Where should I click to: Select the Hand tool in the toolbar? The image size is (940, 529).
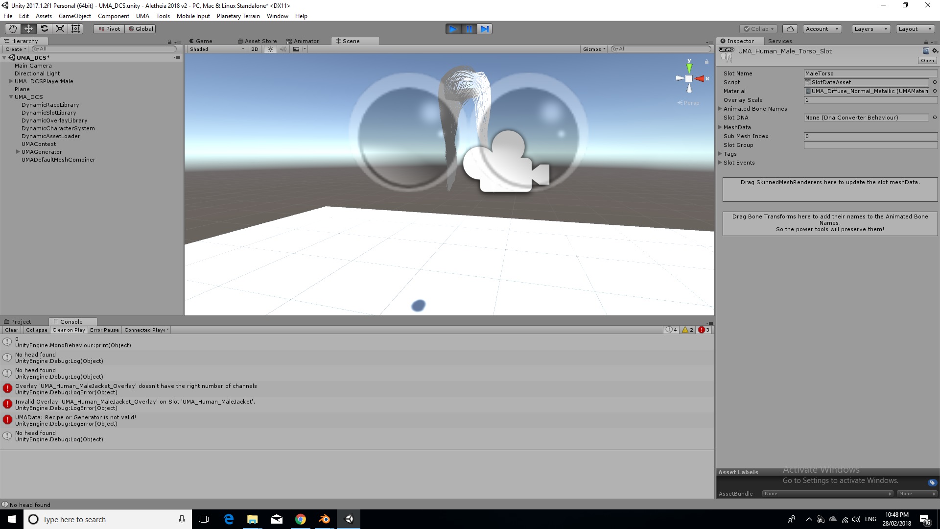tap(12, 28)
